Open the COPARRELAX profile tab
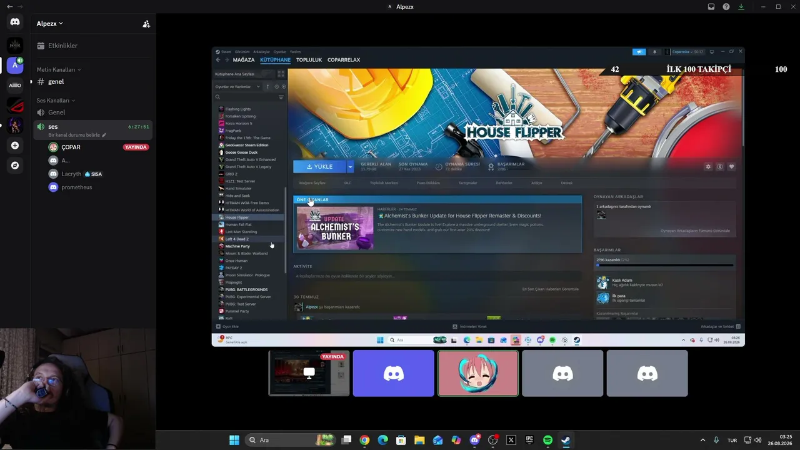Screen dimensions: 800x450 (344, 60)
